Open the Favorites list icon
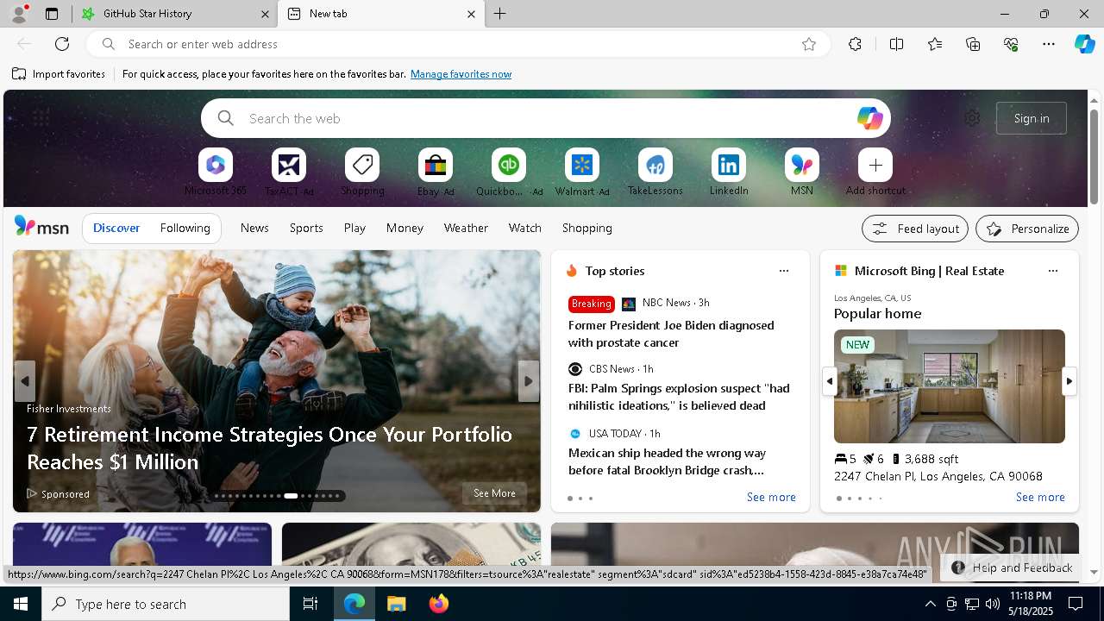 (x=935, y=44)
